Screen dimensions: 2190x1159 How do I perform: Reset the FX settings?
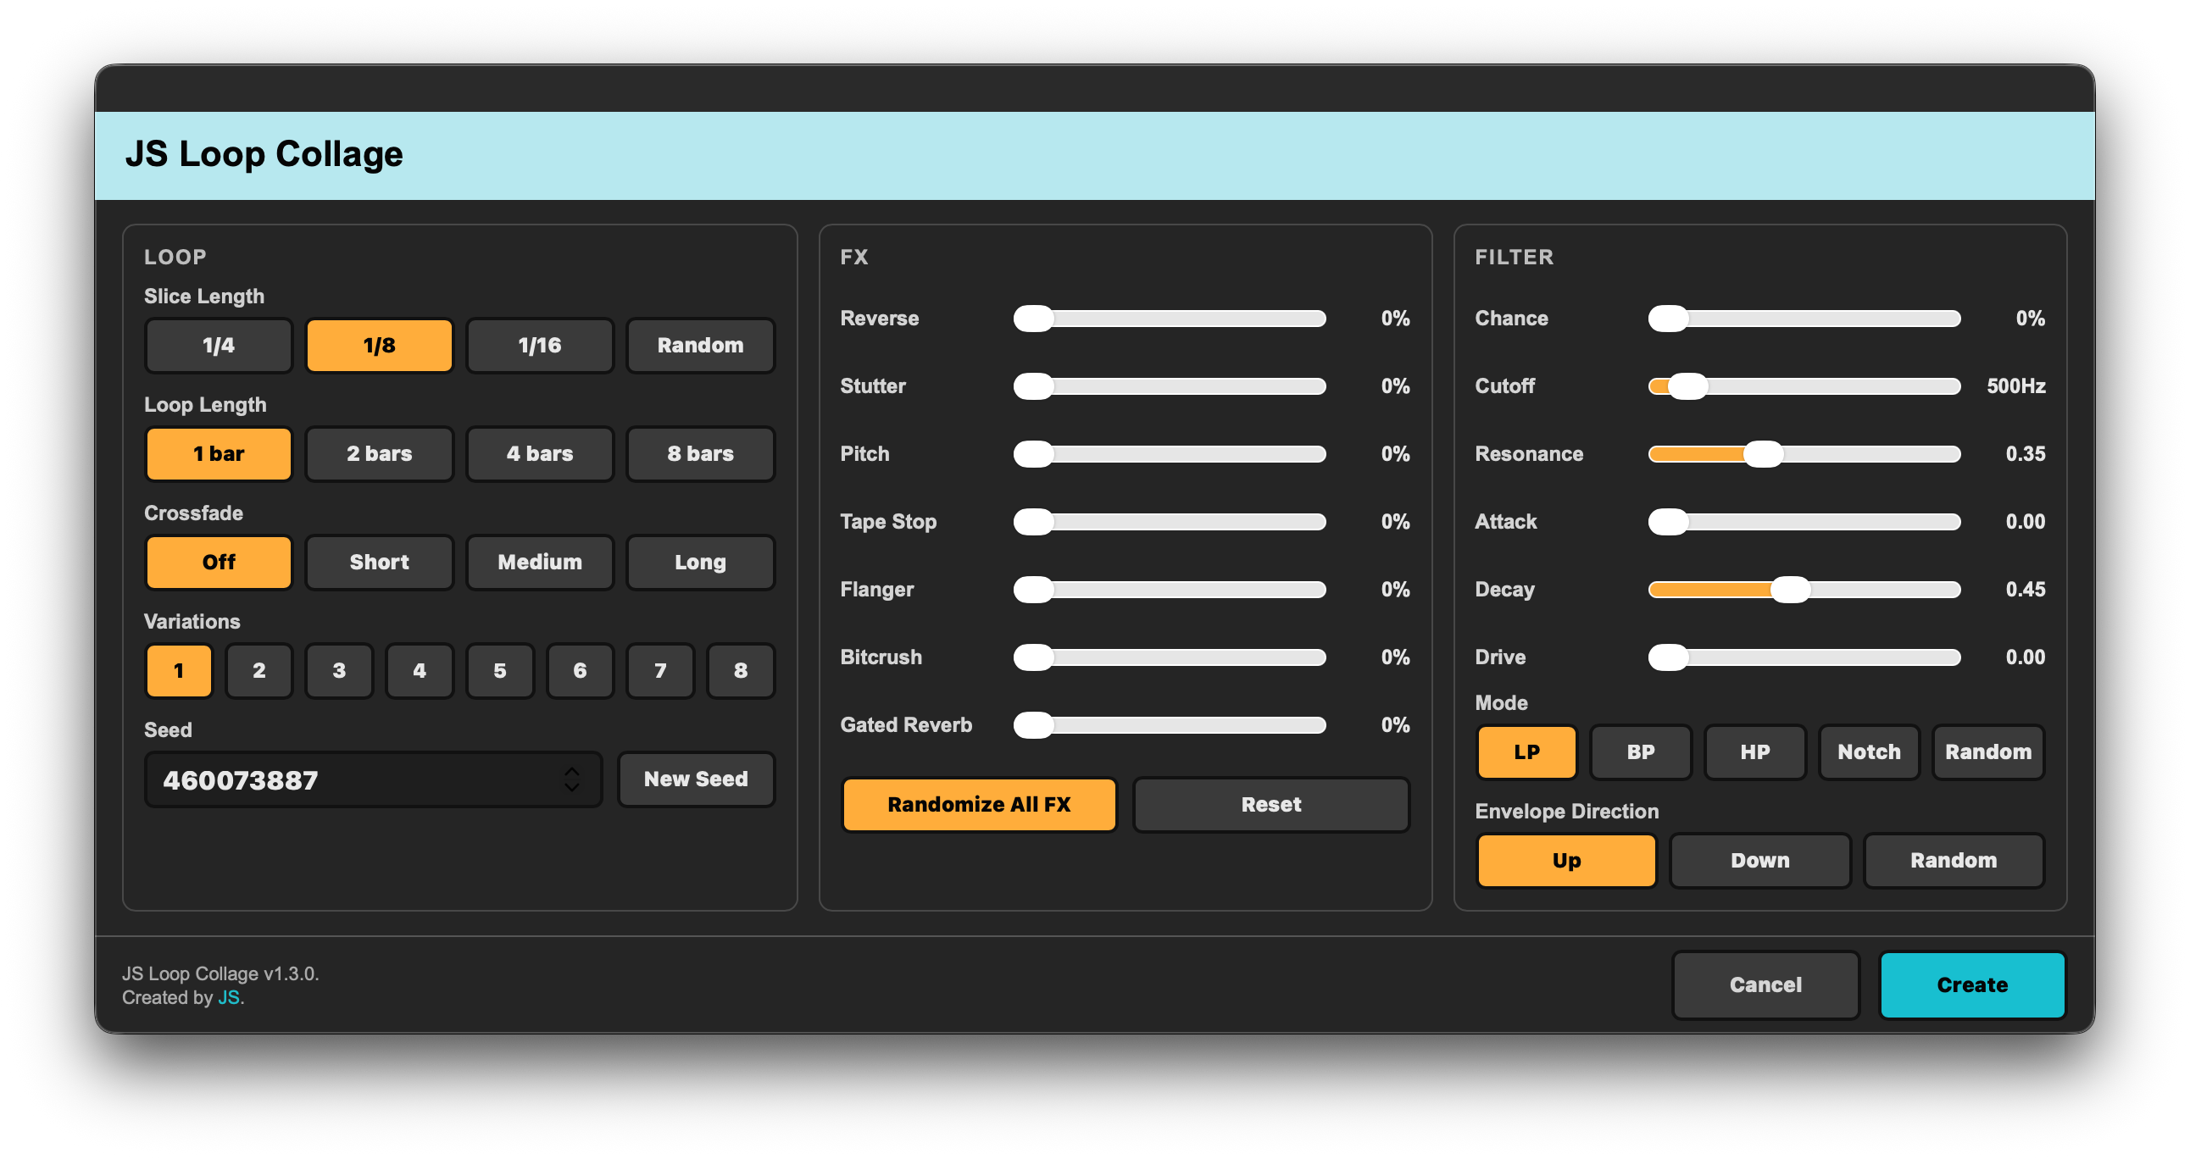tap(1271, 805)
